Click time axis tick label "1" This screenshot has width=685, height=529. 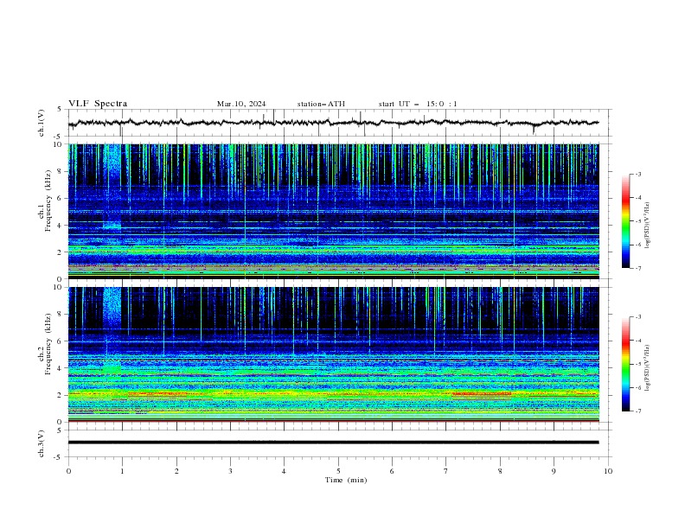122,471
